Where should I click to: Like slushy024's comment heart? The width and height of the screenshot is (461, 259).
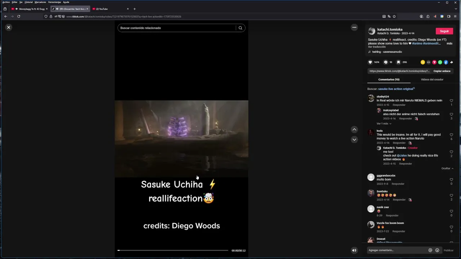pyautogui.click(x=451, y=101)
